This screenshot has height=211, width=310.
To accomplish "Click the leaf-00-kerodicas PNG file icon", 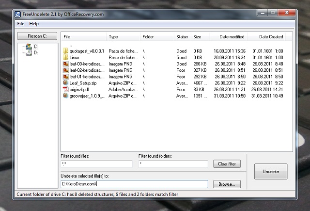I will pos(66,64).
